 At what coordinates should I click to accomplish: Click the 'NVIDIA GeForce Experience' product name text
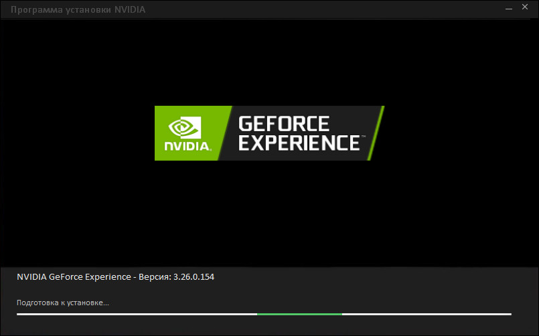click(x=74, y=277)
